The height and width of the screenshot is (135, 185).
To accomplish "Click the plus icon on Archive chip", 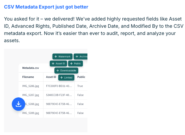I will (77, 57).
